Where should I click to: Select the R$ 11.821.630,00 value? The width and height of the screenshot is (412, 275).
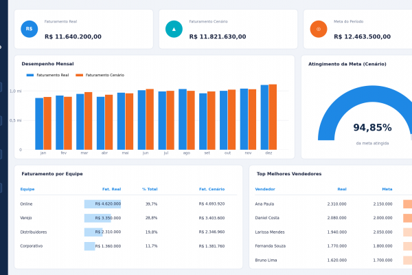click(218, 36)
